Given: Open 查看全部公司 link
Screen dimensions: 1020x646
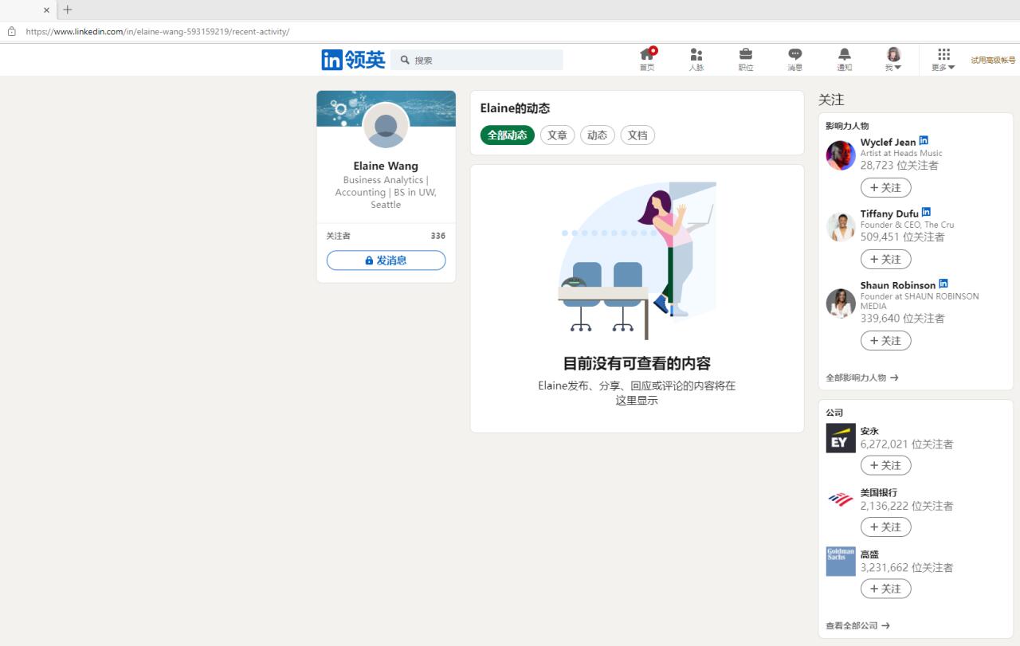Looking at the screenshot, I should tap(858, 625).
